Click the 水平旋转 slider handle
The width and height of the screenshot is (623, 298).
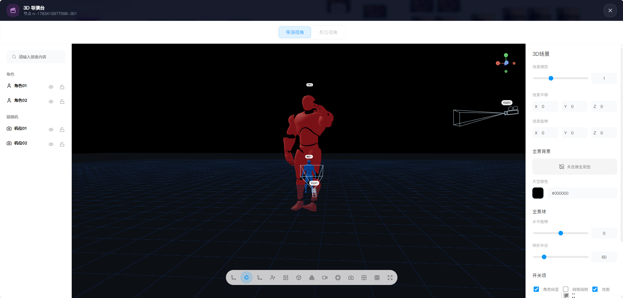point(561,233)
